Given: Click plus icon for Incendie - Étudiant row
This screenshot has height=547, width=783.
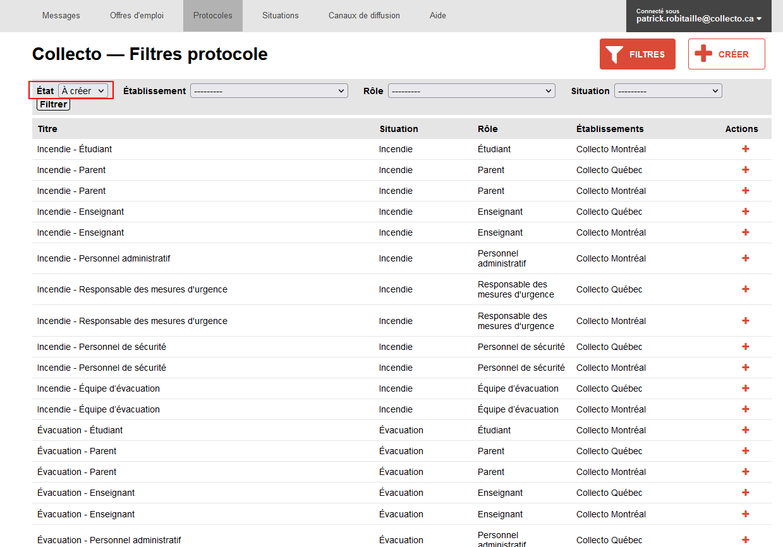Looking at the screenshot, I should point(746,149).
